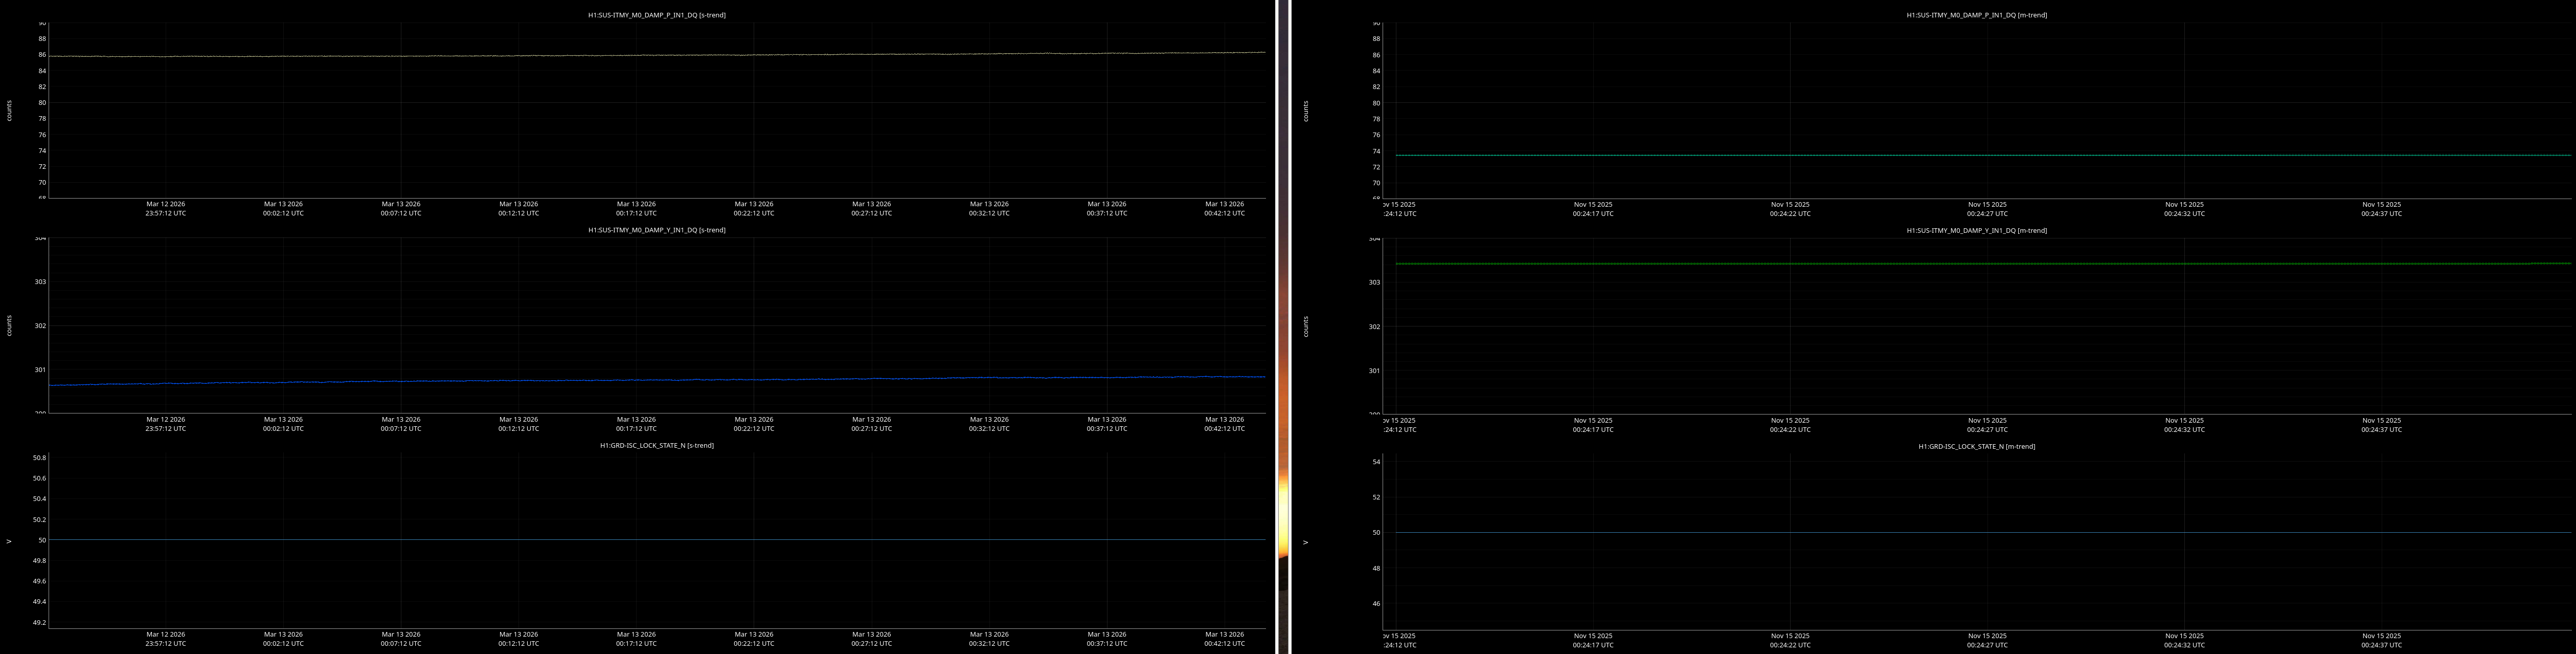Click the H1:SUS-ITMY_M0_DAMP_P_IN1_DQ [s-trend] plot title
The image size is (2576, 654).
[x=656, y=15]
